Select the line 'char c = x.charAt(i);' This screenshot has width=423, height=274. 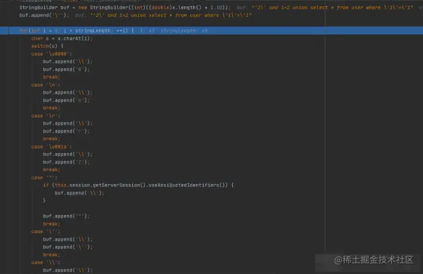(x=62, y=39)
